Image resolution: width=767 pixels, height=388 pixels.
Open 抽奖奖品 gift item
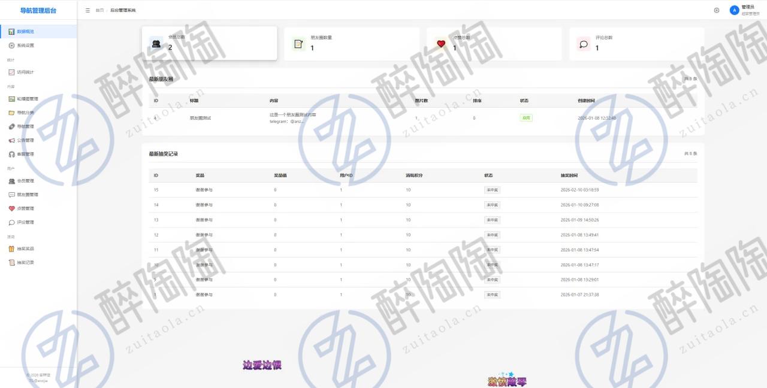(25, 248)
